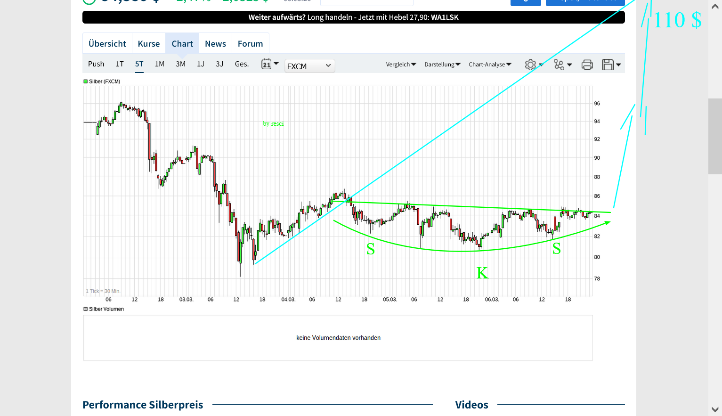Screen dimensions: 722x416
Task: Toggle the Silber Volumen legend marker
Action: [x=86, y=309]
